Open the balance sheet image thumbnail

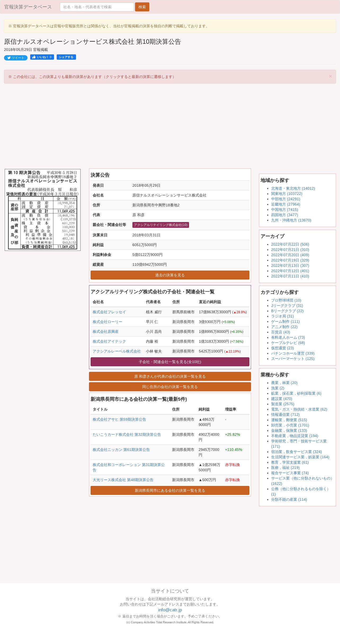coord(43,210)
